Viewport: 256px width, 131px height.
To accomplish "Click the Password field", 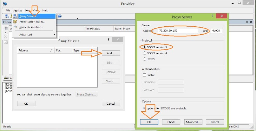I will pyautogui.click(x=171, y=90).
